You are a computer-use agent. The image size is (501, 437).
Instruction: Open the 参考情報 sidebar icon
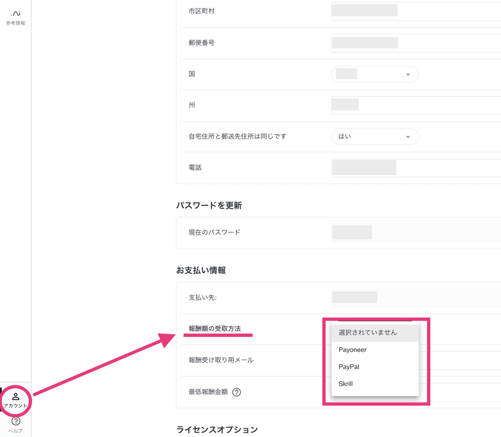(15, 18)
